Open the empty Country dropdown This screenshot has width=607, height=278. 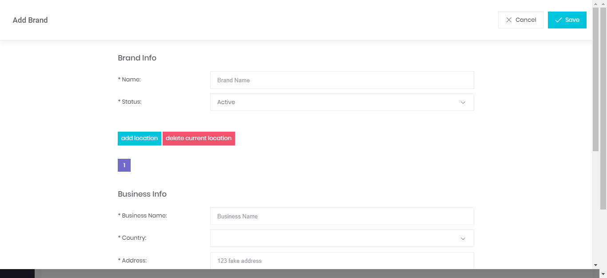[341, 238]
